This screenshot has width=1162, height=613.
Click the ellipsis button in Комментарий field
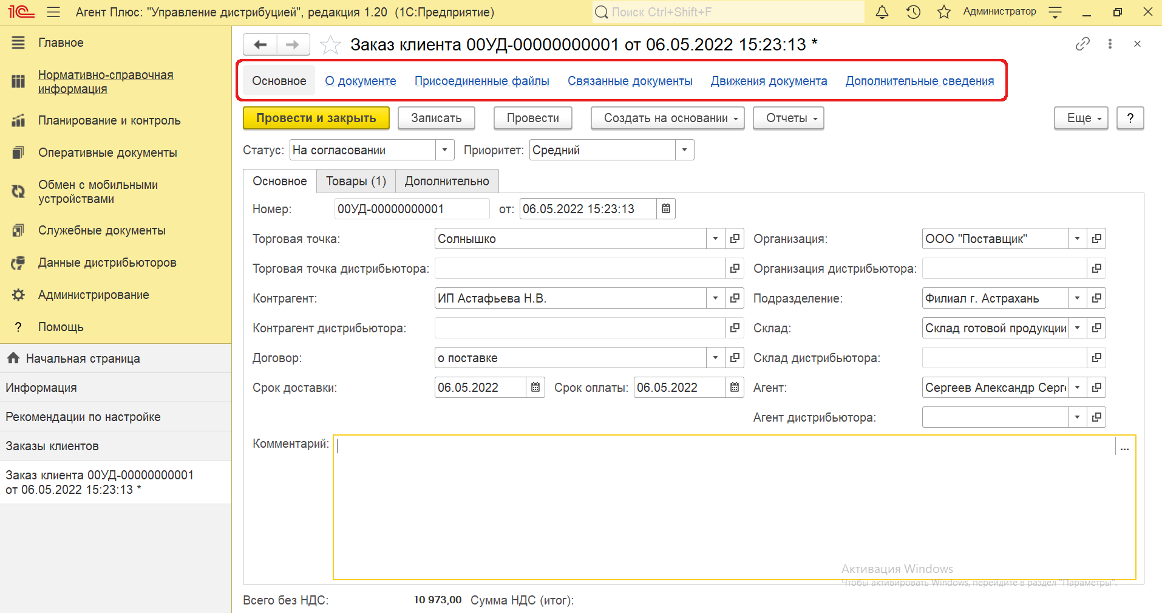pos(1124,447)
